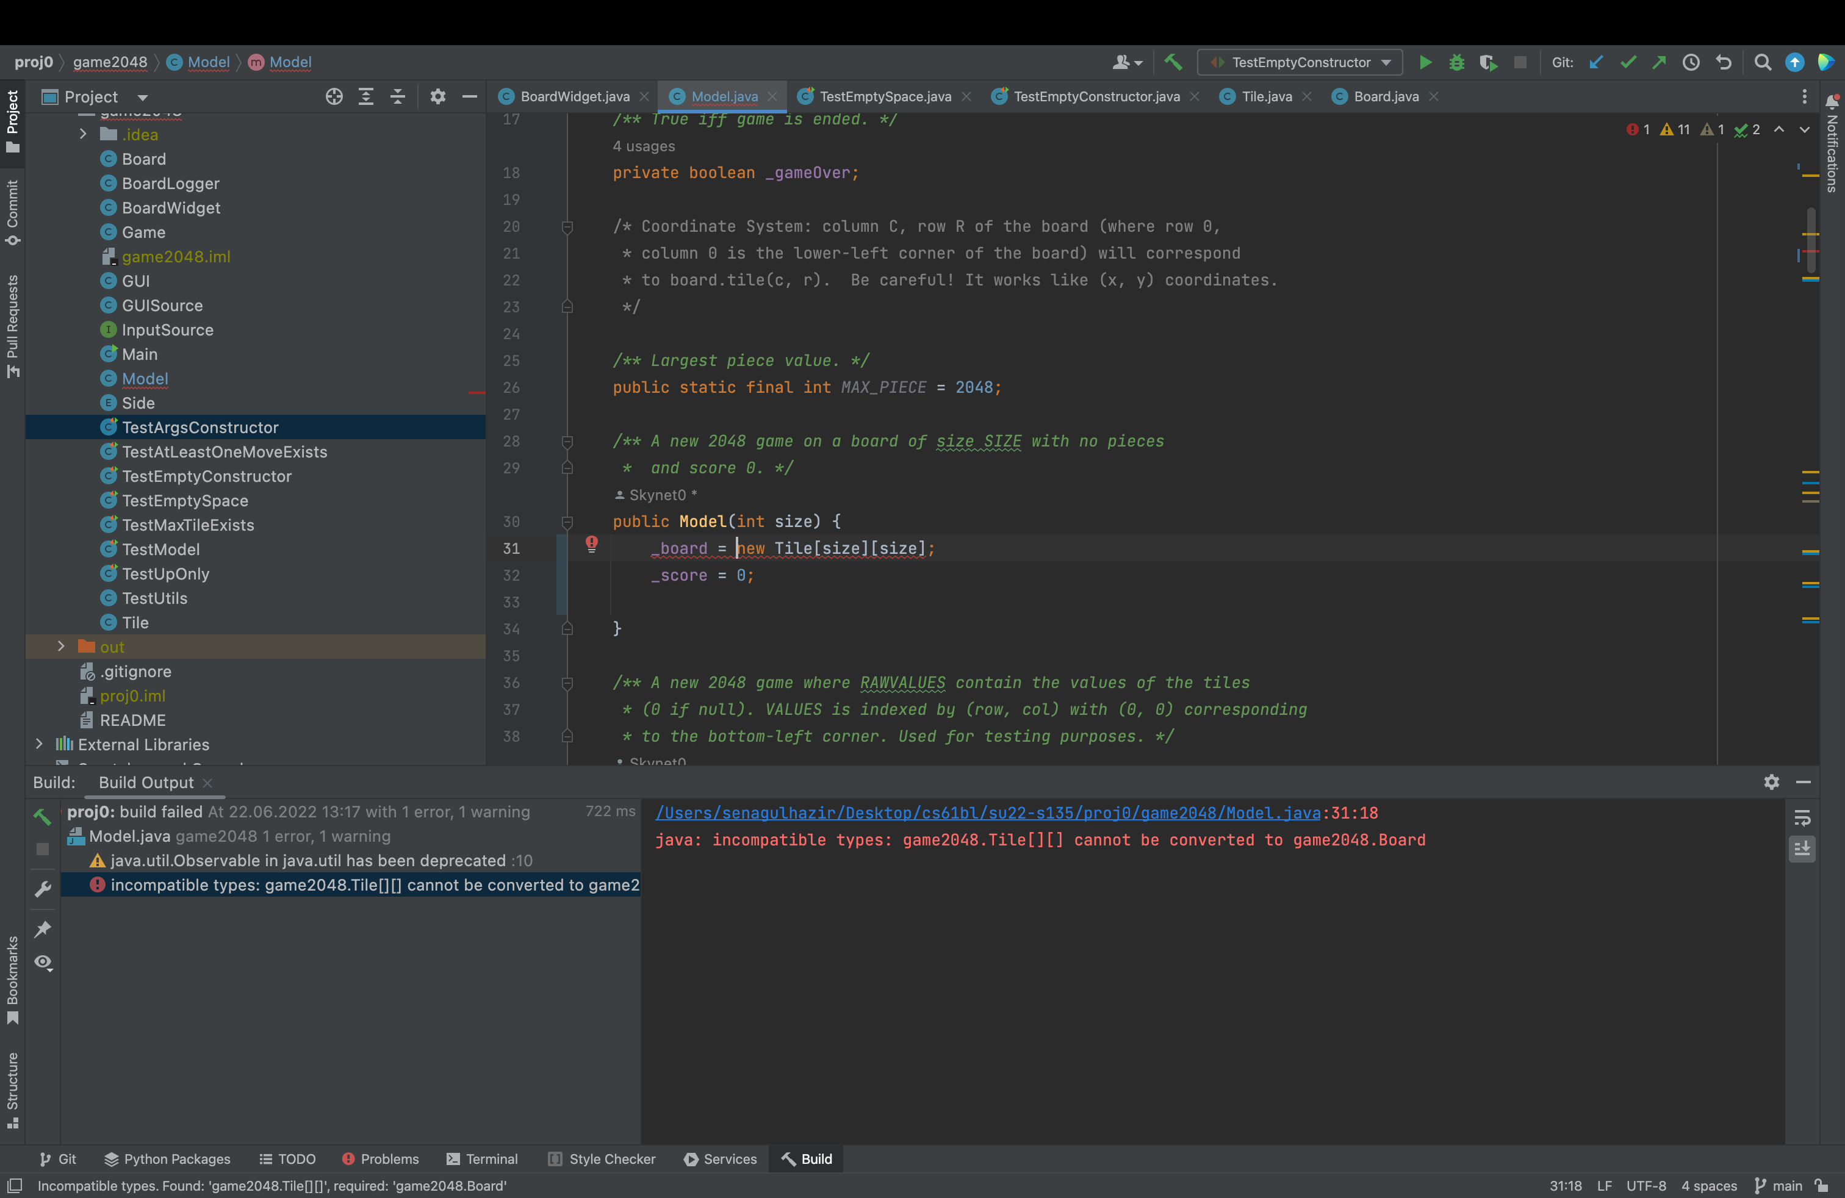Click the editor vertical scrollbar thumb
Viewport: 1845px width, 1198px height.
point(1811,240)
